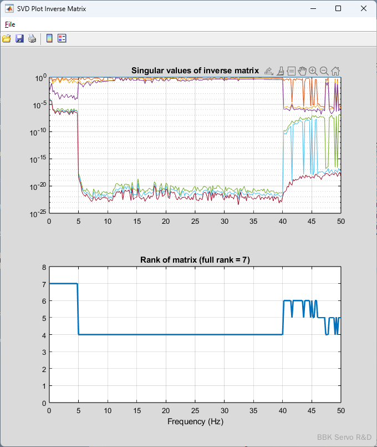Click the Frequency (Hz) axis label
Viewport: 377px width, 447px height.
coord(195,421)
